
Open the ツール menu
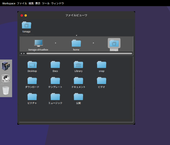pos(46,3)
